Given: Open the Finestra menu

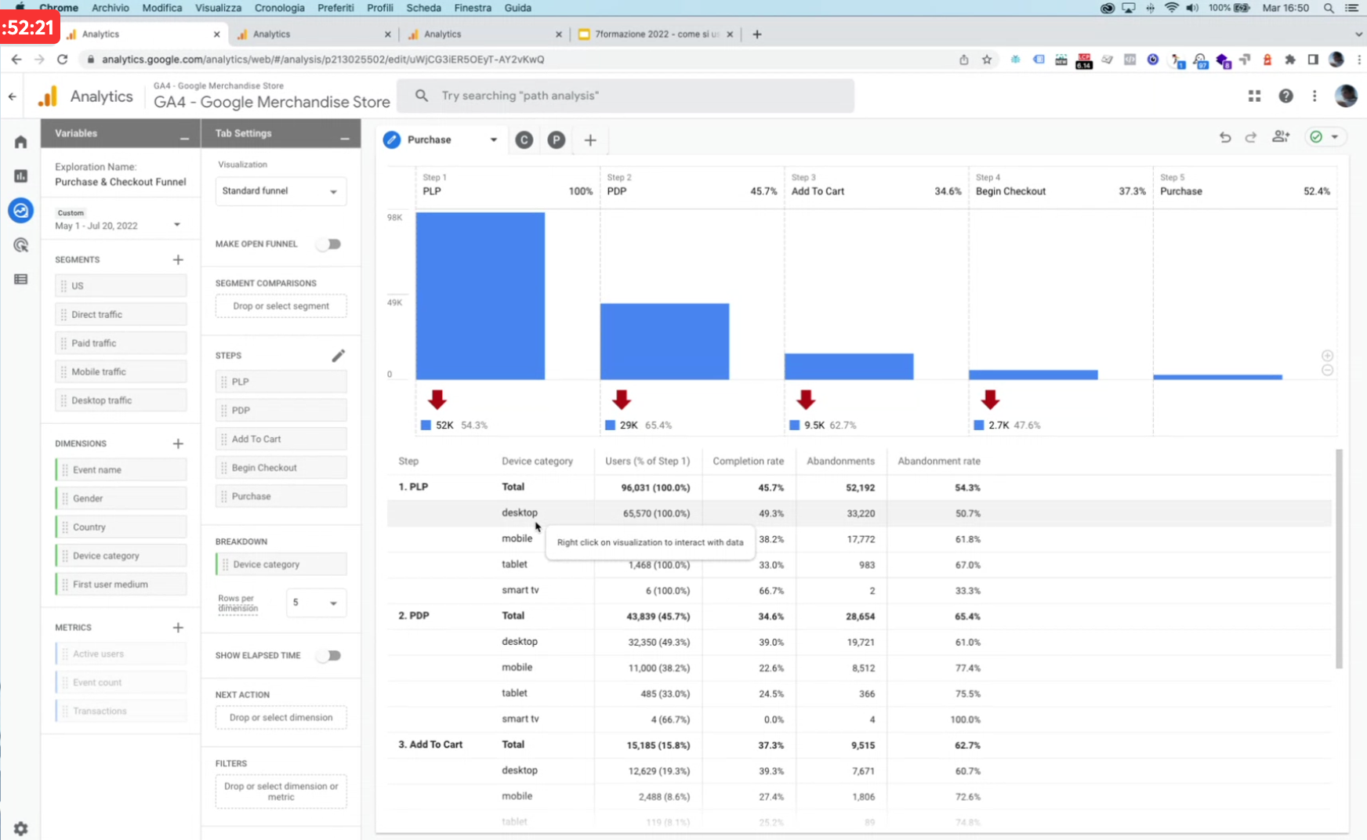Looking at the screenshot, I should (x=473, y=8).
